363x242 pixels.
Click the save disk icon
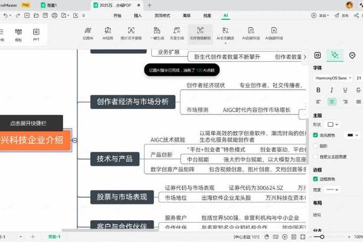point(45,16)
